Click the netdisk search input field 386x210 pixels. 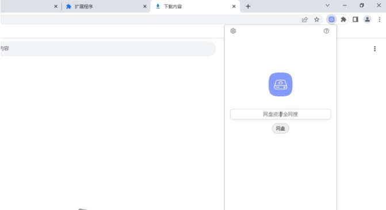(x=280, y=114)
